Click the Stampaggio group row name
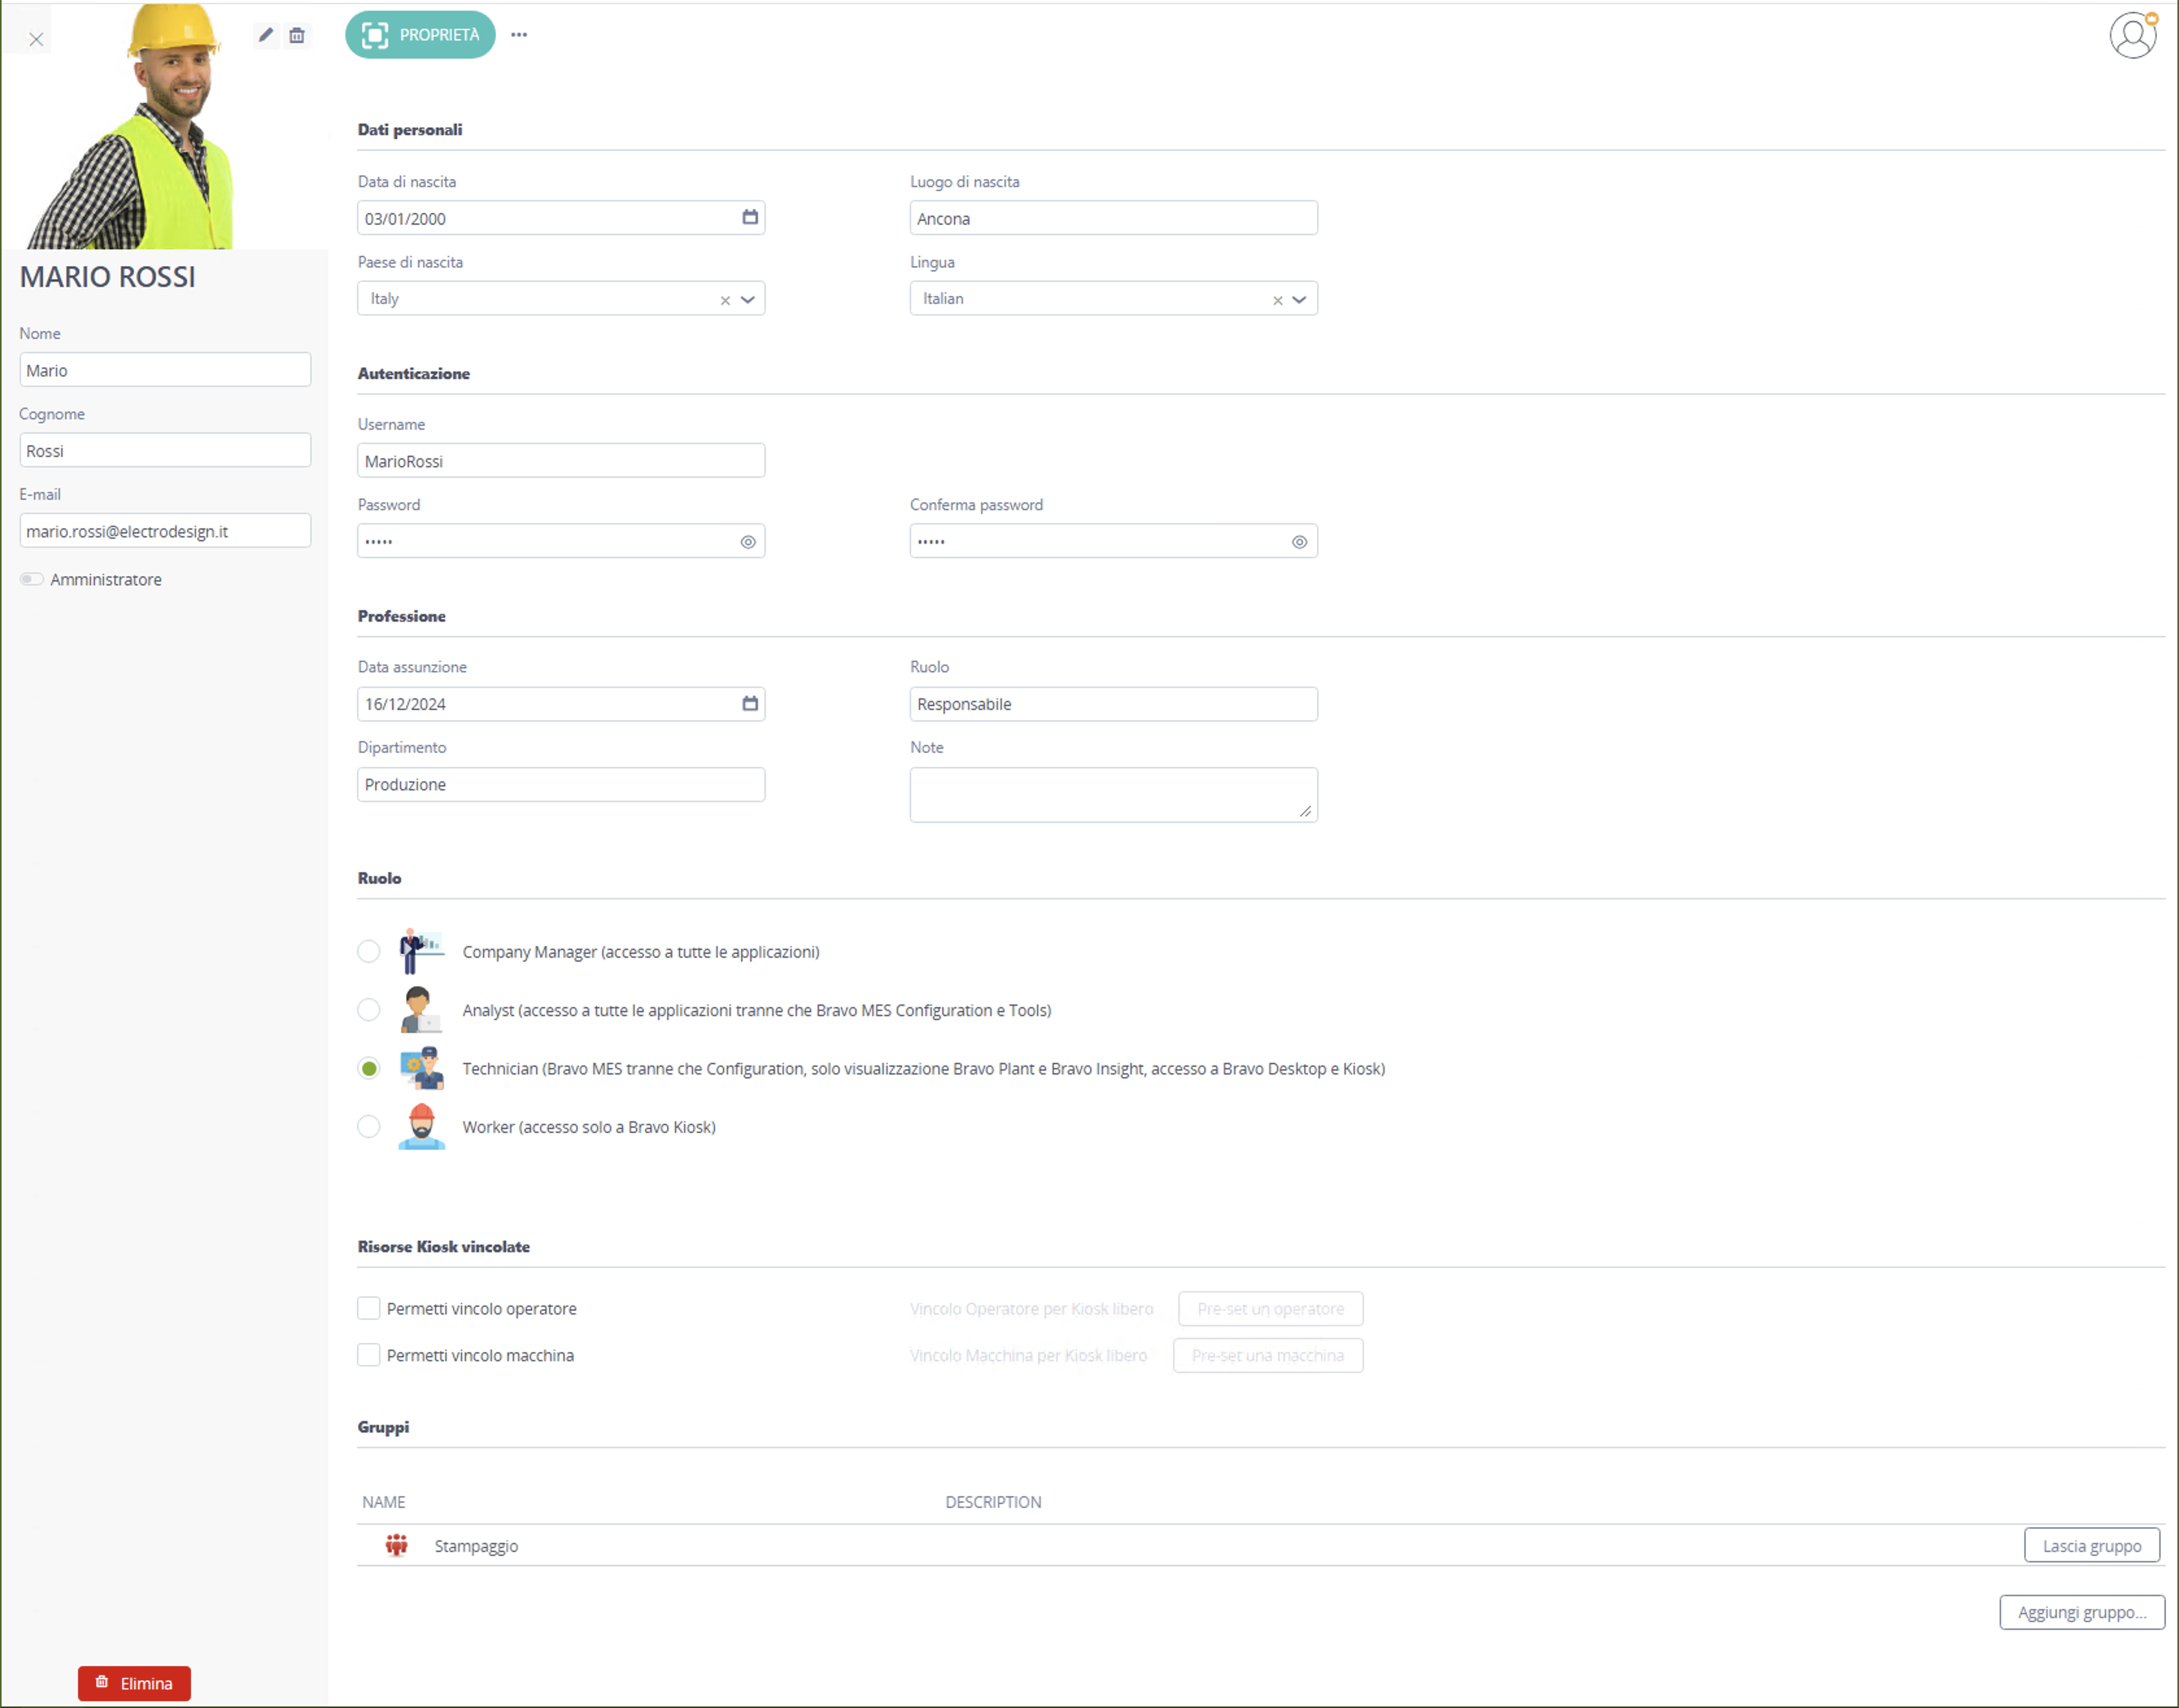The height and width of the screenshot is (1708, 2179). click(476, 1545)
